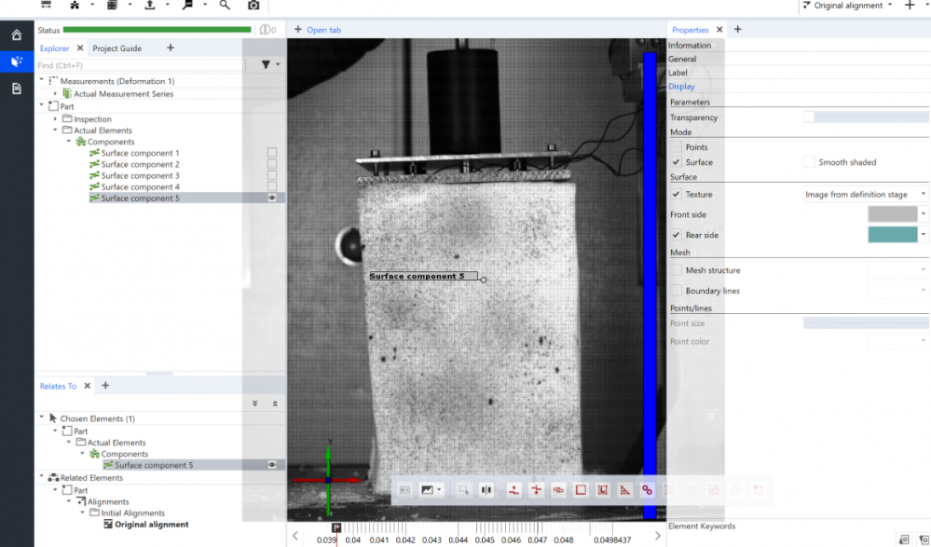931x547 pixels.
Task: Expand the Inspection folder in Explorer
Action: [56, 119]
